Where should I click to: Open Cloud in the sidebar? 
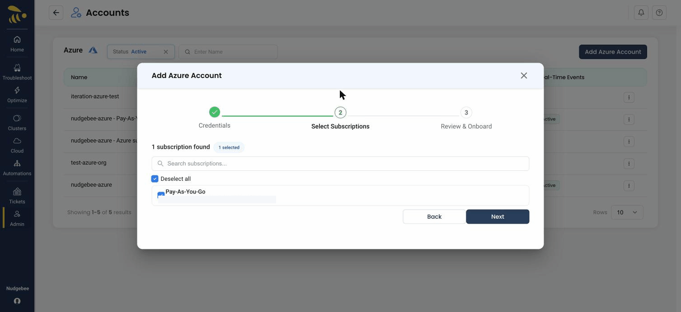[x=17, y=145]
